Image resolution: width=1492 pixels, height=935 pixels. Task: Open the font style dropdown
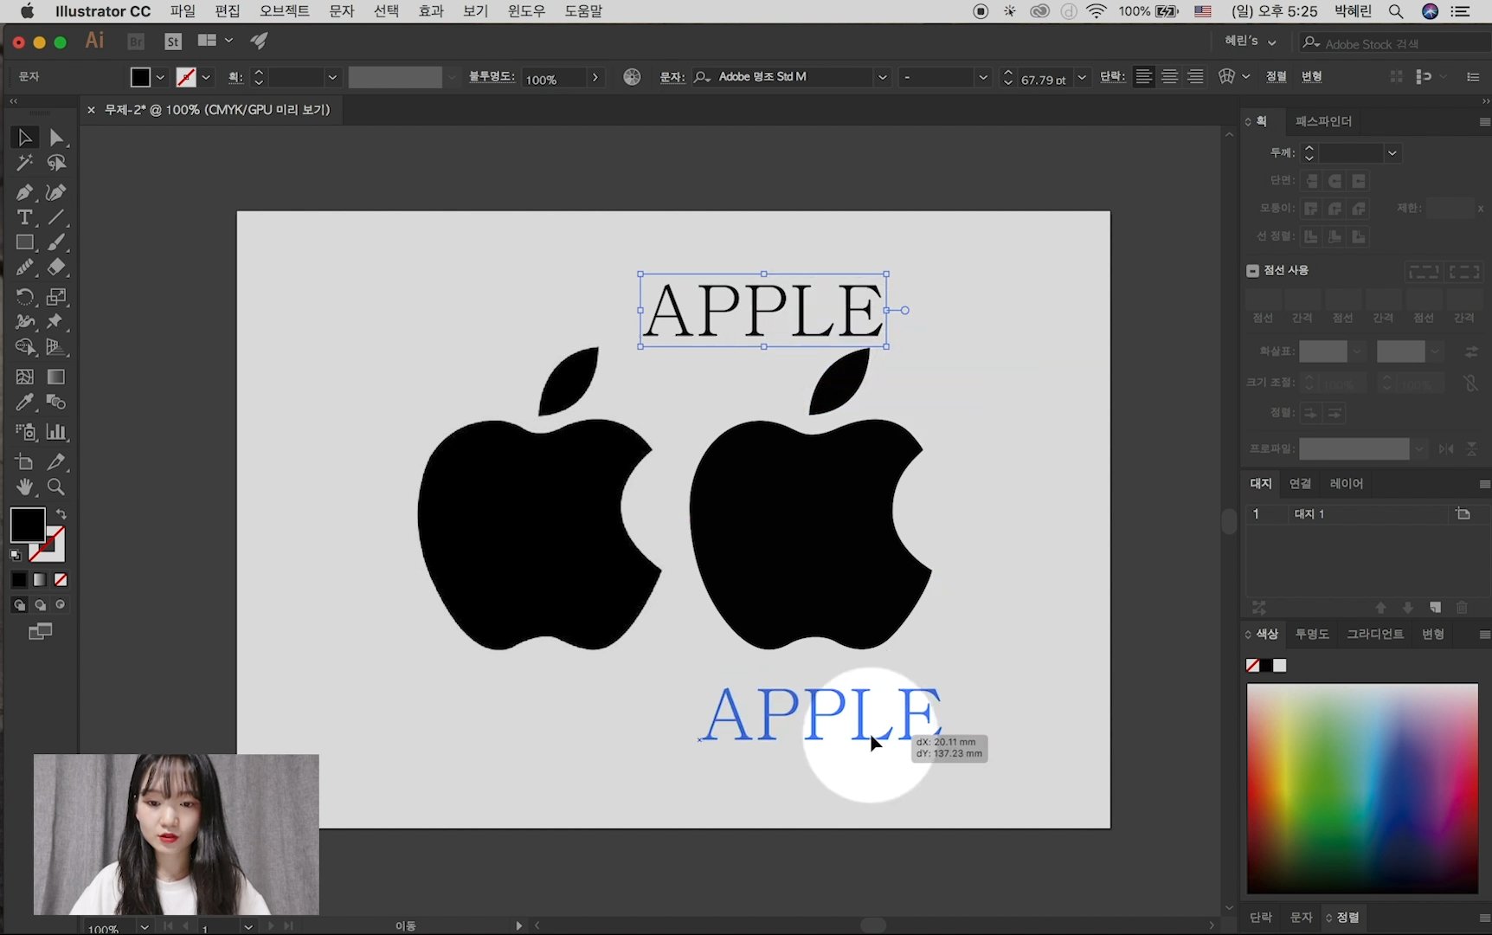983,77
